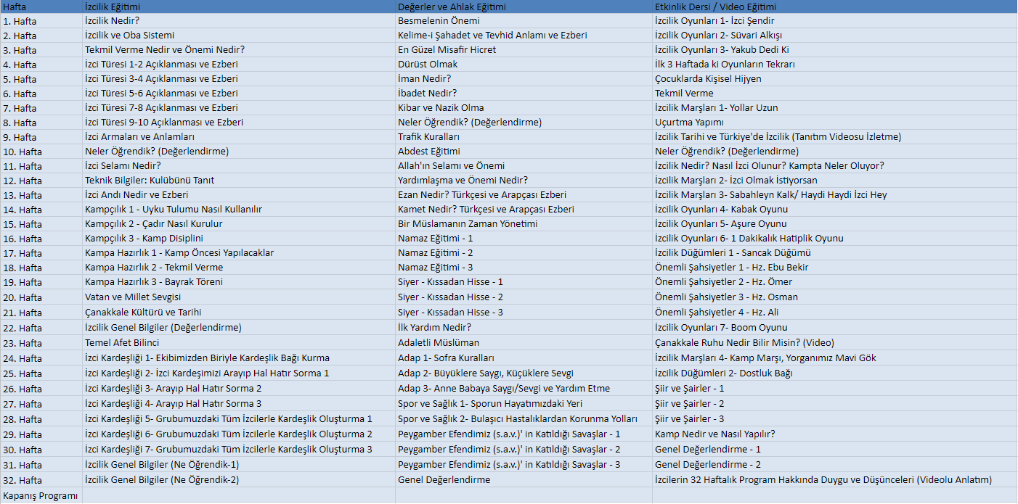This screenshot has height=504, width=1018.
Task: Select 'Siyer - Kıssadan Hisse - 2' cell
Action: pyautogui.click(x=524, y=297)
